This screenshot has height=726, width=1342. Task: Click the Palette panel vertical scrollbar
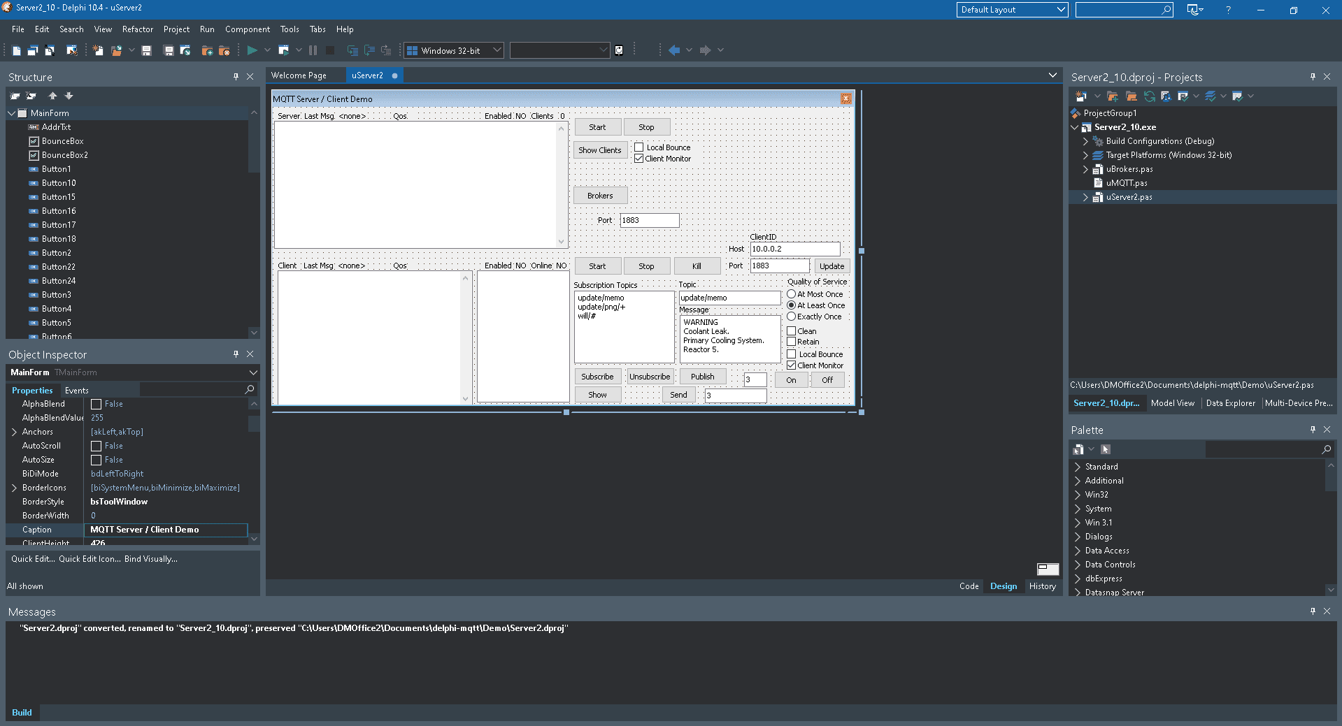1331,528
